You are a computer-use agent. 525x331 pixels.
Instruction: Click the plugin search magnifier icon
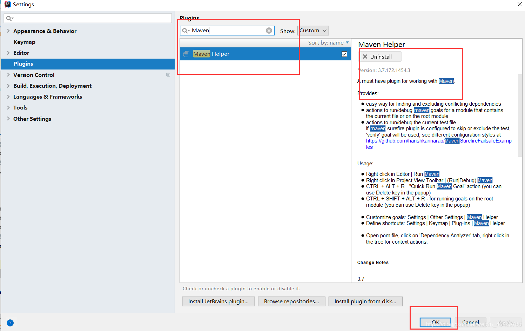(x=186, y=31)
